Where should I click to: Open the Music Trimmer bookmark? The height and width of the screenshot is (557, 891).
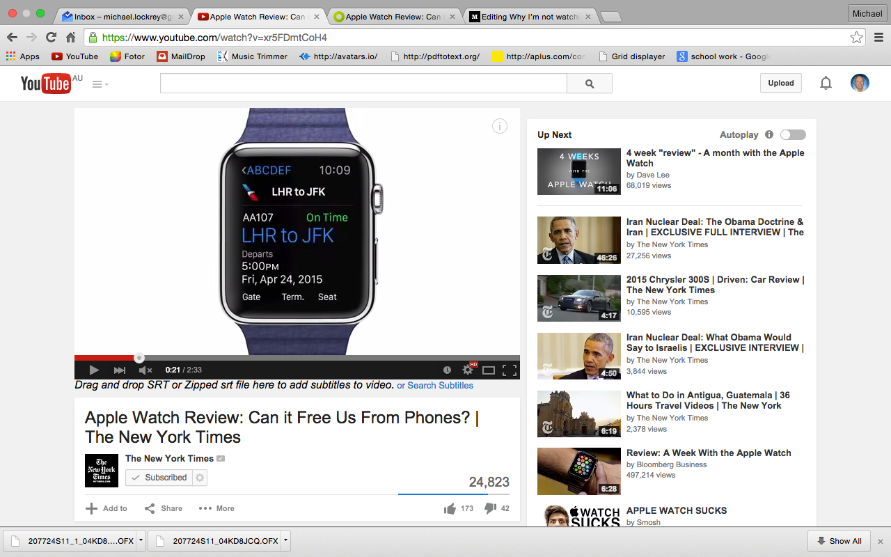click(x=252, y=56)
